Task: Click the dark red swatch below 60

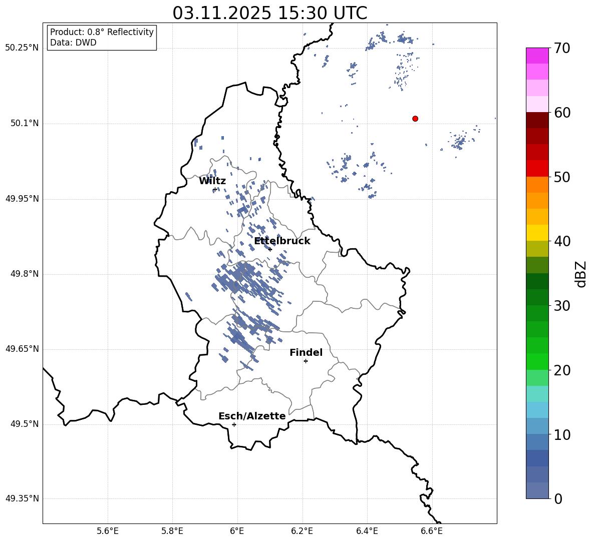Action: pyautogui.click(x=537, y=120)
